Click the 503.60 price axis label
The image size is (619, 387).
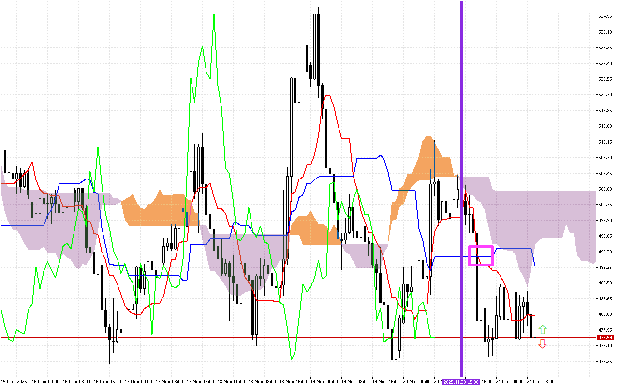coord(605,189)
